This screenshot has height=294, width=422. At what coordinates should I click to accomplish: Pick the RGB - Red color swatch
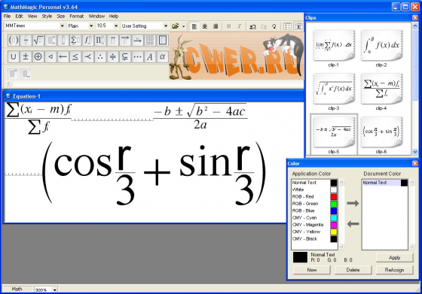[x=333, y=196]
